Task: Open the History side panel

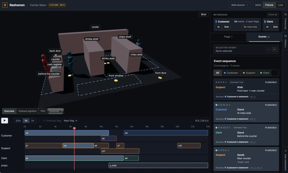Action: 285,41
